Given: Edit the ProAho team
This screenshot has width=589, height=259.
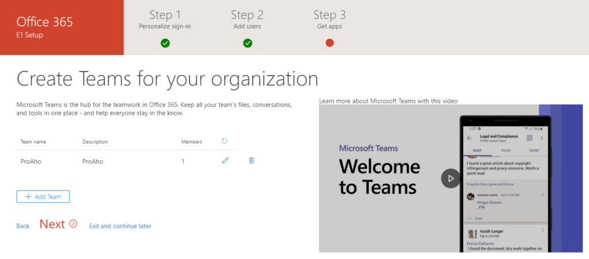Looking at the screenshot, I should (x=225, y=161).
